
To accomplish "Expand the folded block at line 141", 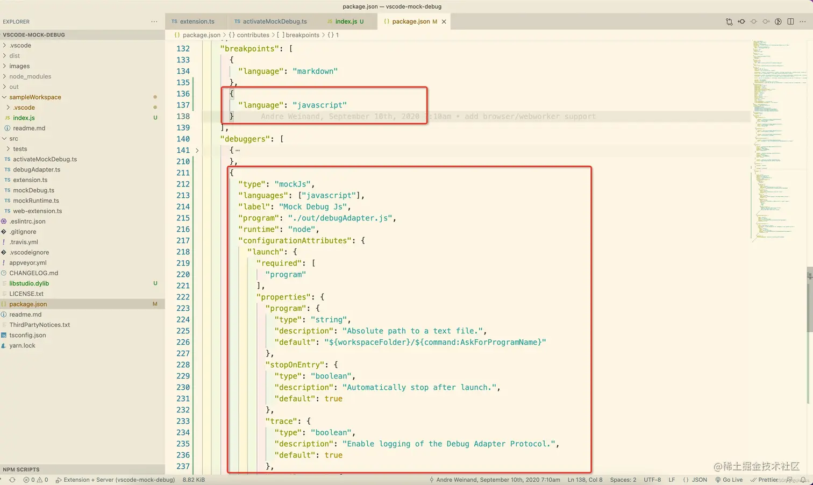I will (x=197, y=151).
